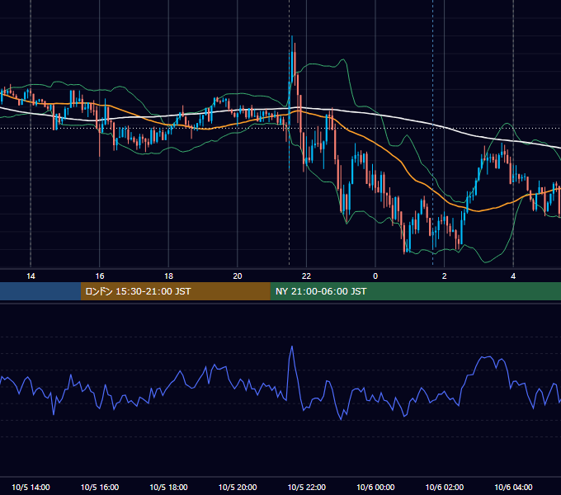Click the 20 hour label on time axis
This screenshot has height=495, width=561.
[x=238, y=276]
